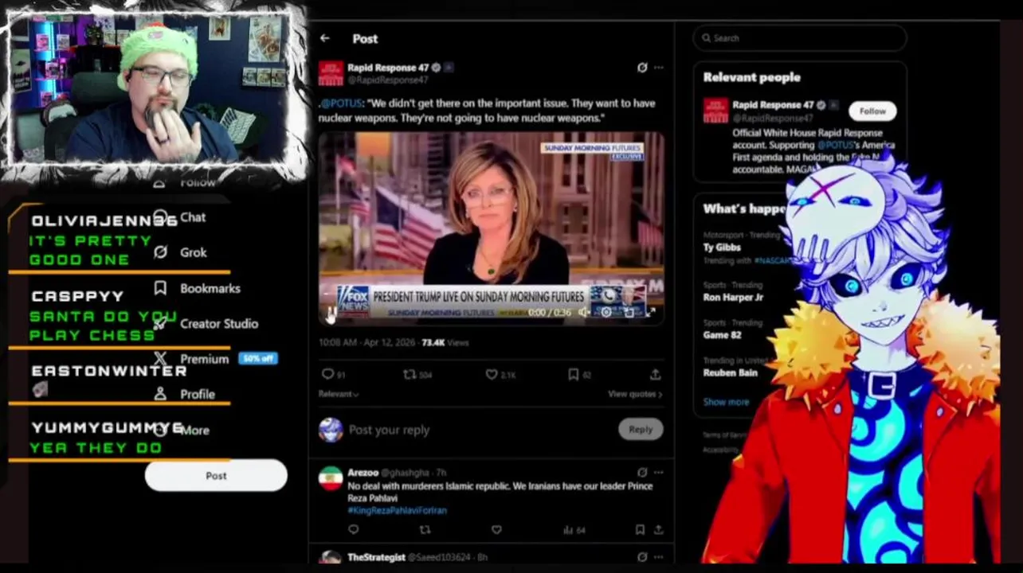Open Grok icon on Rapid Response 47 post

click(x=642, y=68)
